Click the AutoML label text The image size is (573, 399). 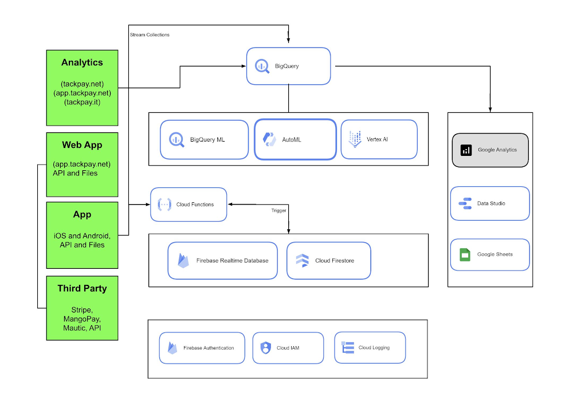292,140
